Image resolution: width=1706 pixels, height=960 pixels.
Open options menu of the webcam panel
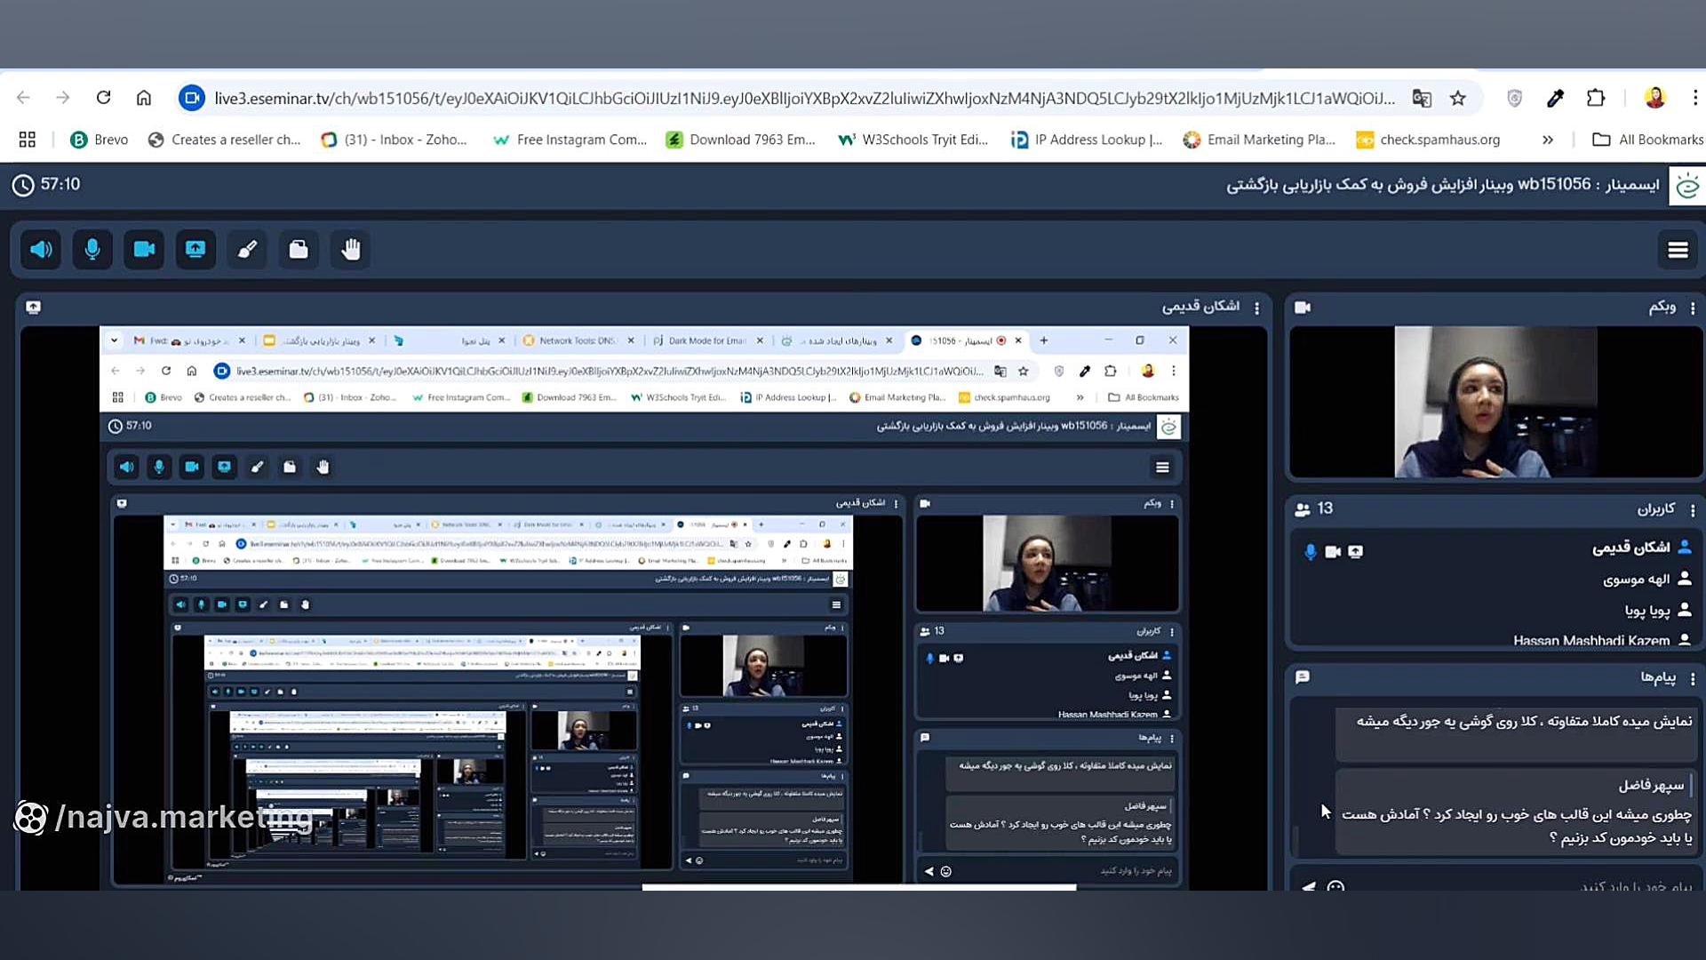pos(1693,308)
